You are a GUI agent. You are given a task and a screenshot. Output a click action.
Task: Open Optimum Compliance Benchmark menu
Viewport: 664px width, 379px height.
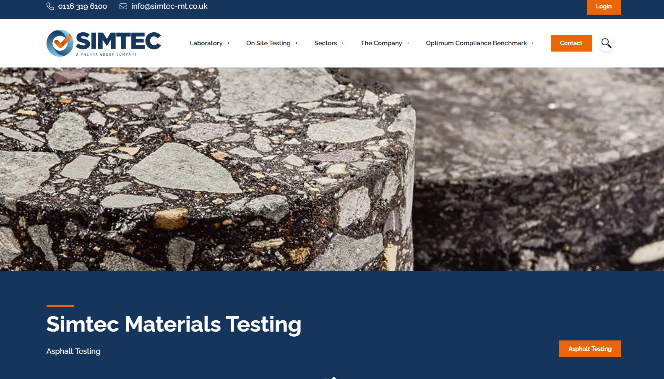[x=476, y=43]
